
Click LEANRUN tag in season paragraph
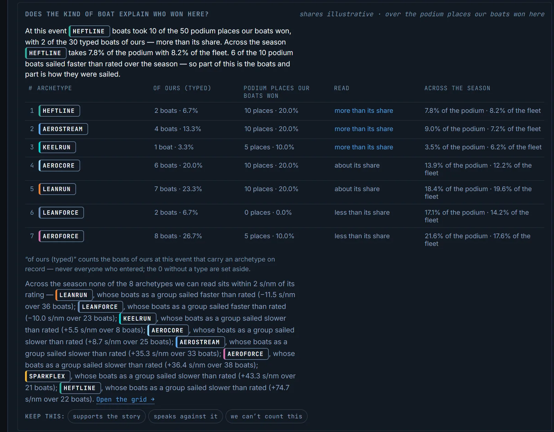coord(74,295)
